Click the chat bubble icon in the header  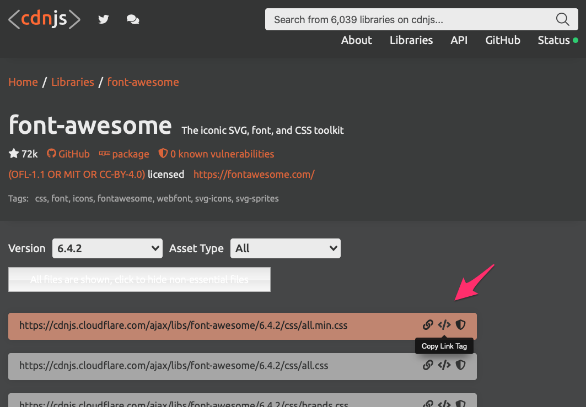tap(132, 19)
